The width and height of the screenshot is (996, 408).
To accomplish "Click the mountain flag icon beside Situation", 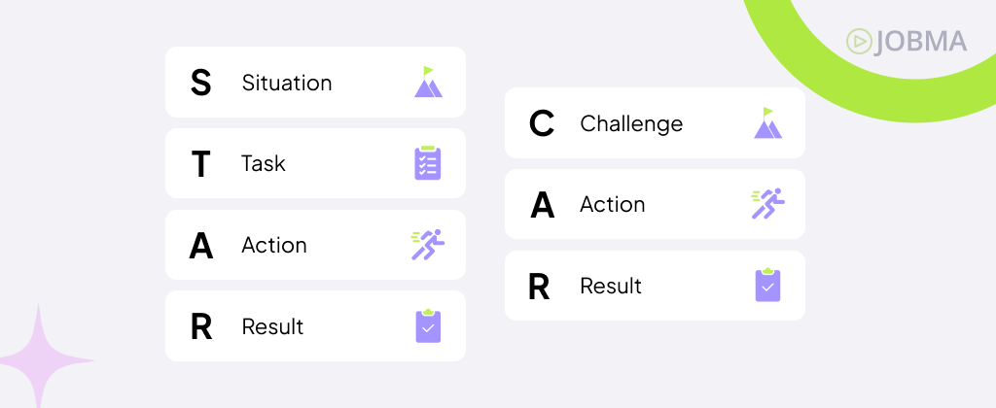I will click(428, 83).
